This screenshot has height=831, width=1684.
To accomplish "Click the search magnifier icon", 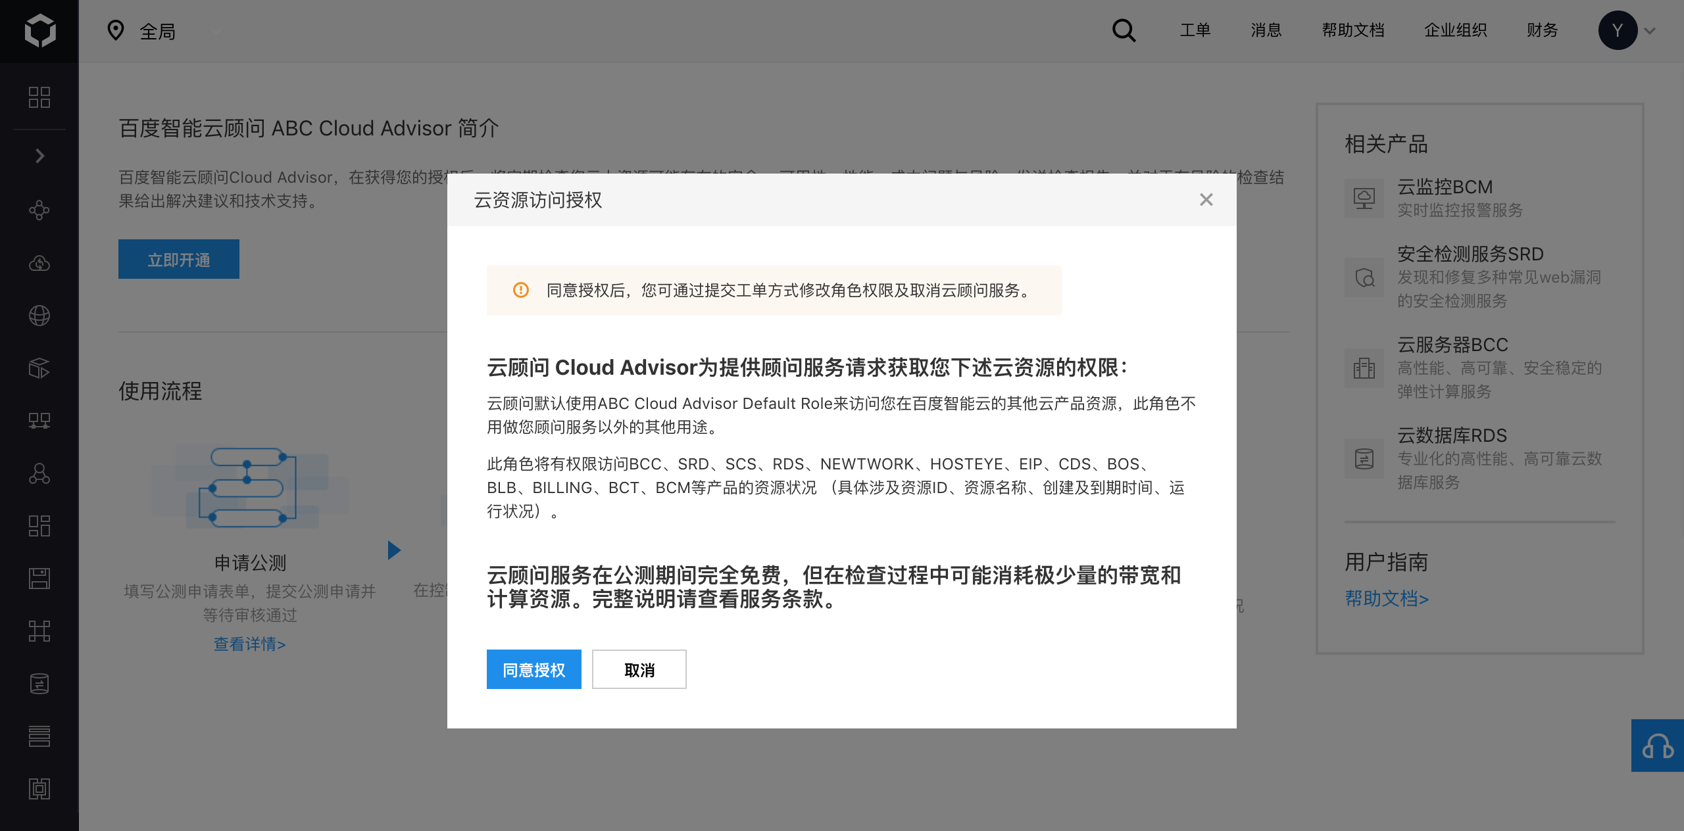I will coord(1124,30).
